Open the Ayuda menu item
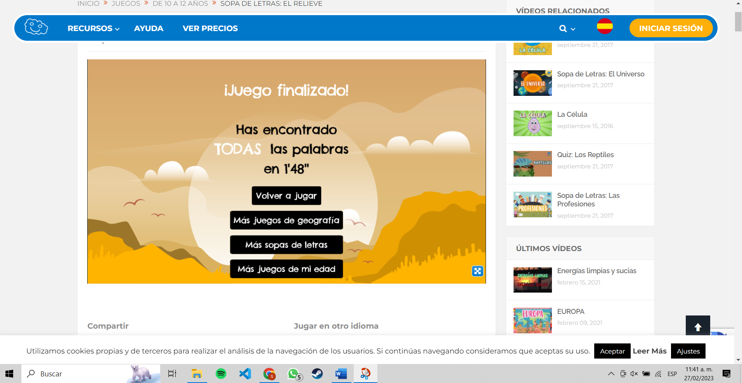 (149, 28)
